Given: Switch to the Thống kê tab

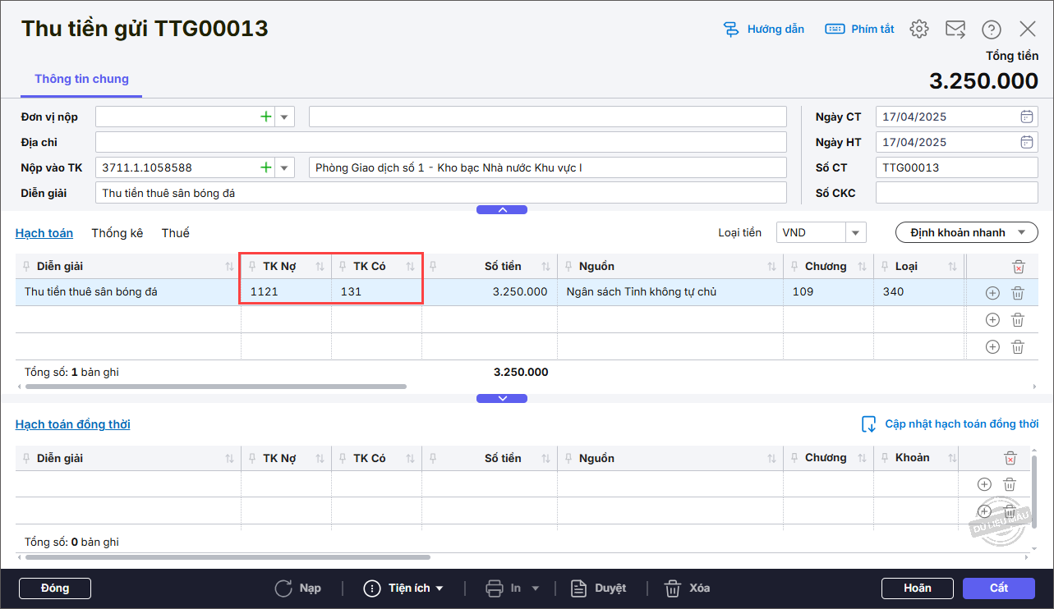Looking at the screenshot, I should [117, 233].
